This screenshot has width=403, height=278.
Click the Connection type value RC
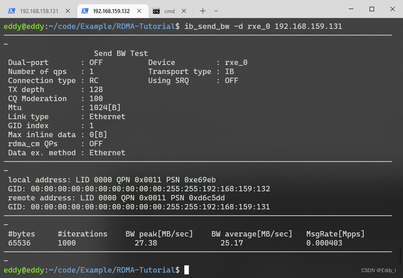[x=94, y=80]
